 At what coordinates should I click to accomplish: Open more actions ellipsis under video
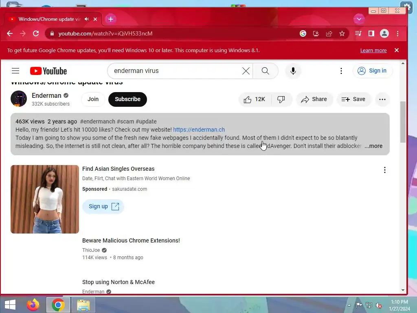point(382,99)
